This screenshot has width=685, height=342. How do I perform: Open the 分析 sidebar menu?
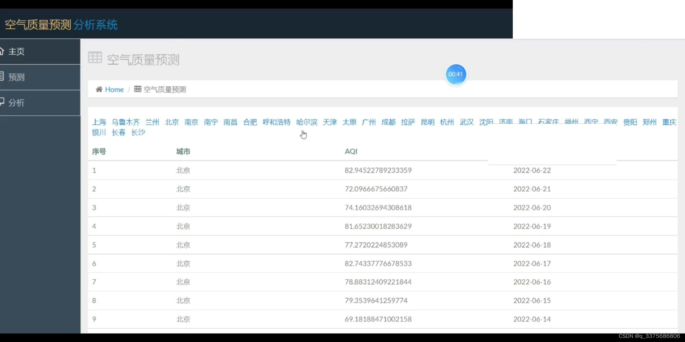16,103
